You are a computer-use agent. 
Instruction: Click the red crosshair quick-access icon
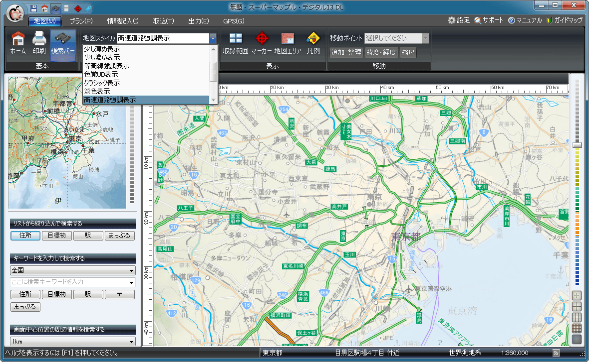point(78,8)
